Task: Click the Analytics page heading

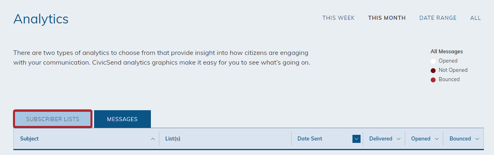Action: [x=41, y=19]
